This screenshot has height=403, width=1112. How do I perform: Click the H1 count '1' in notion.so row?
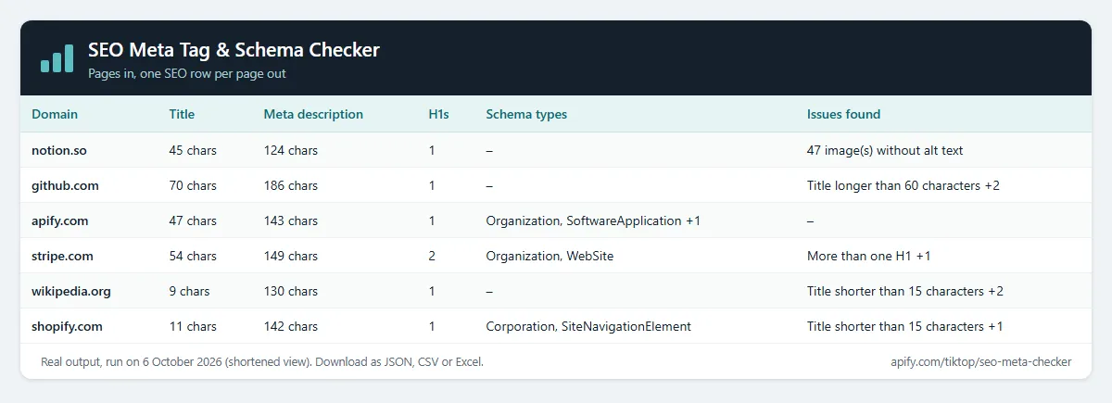(432, 150)
